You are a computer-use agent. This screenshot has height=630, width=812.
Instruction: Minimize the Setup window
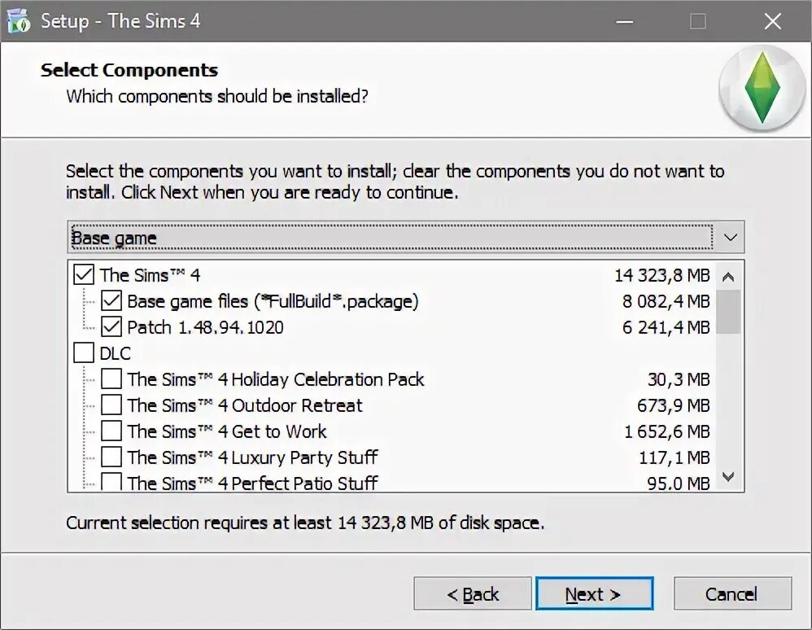[x=625, y=22]
